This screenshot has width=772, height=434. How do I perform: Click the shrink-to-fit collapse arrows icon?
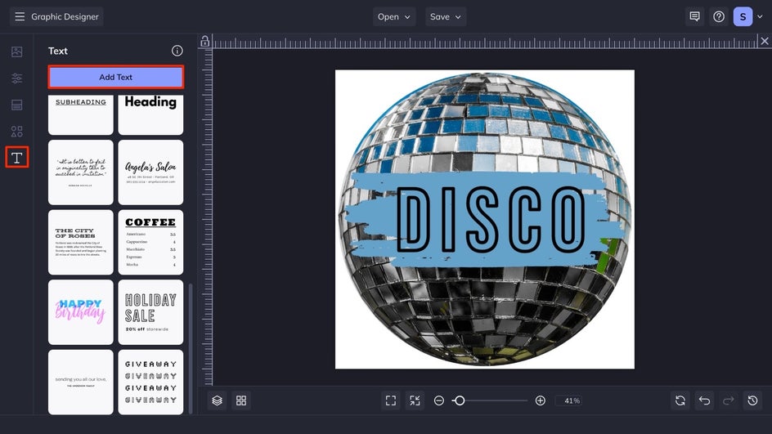(x=415, y=400)
